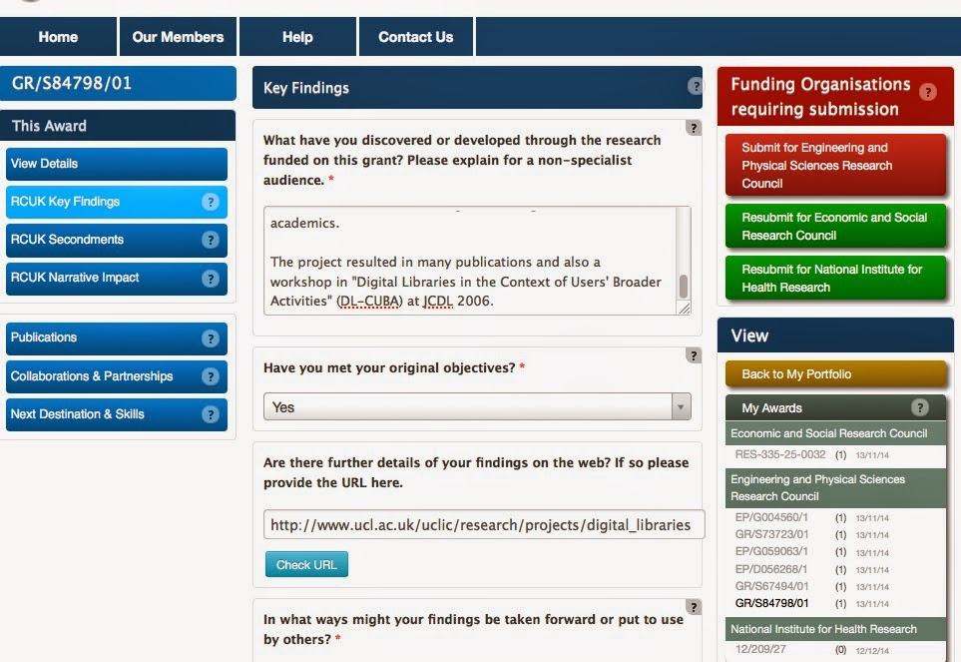Open help icon for findings taken forward question
Screen dimensions: 961x662
(694, 607)
